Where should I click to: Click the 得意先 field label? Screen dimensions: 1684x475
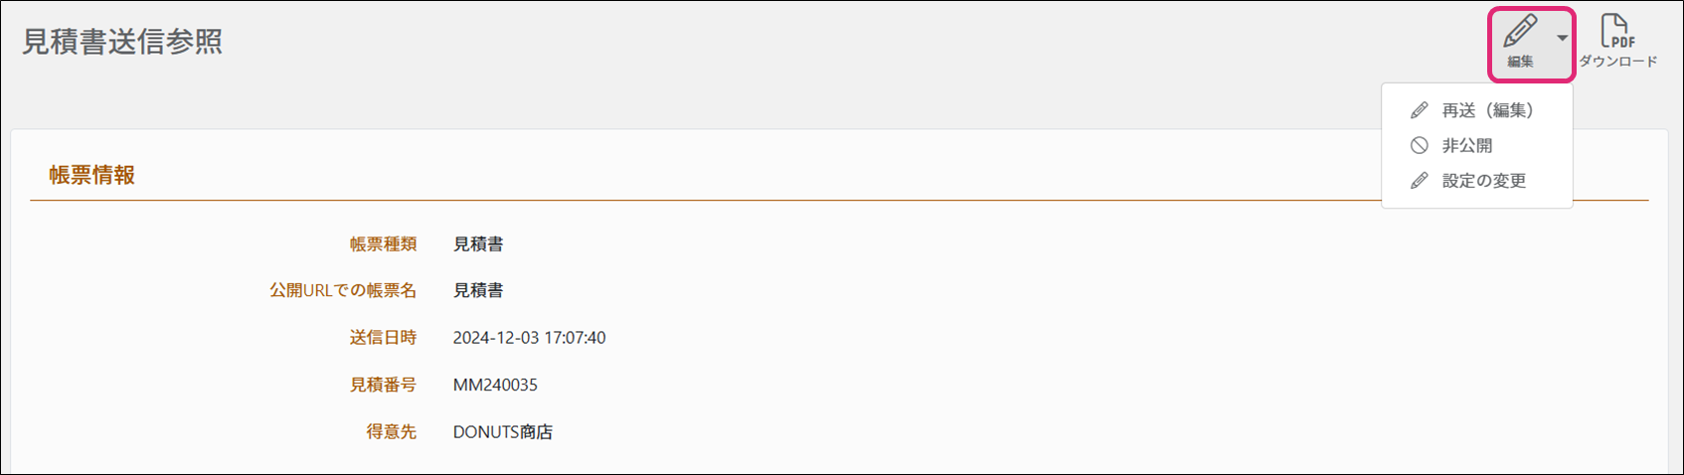coord(391,432)
